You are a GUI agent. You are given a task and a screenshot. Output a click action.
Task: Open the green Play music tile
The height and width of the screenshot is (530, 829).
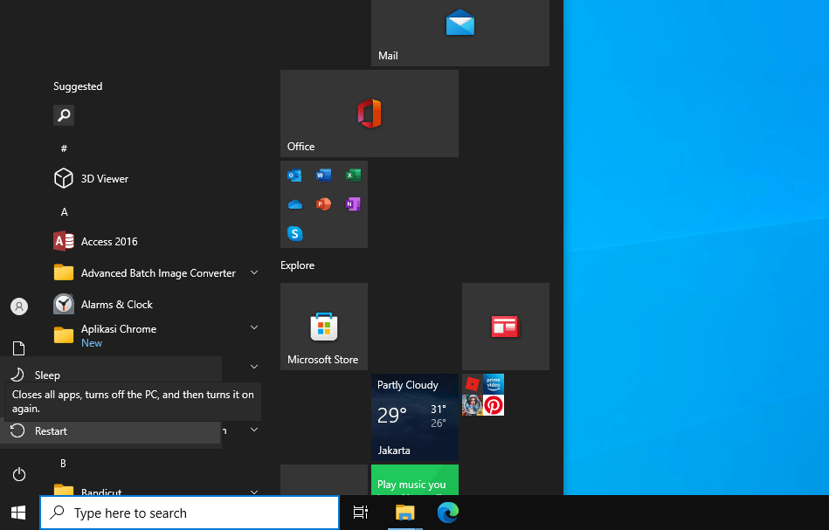414,480
